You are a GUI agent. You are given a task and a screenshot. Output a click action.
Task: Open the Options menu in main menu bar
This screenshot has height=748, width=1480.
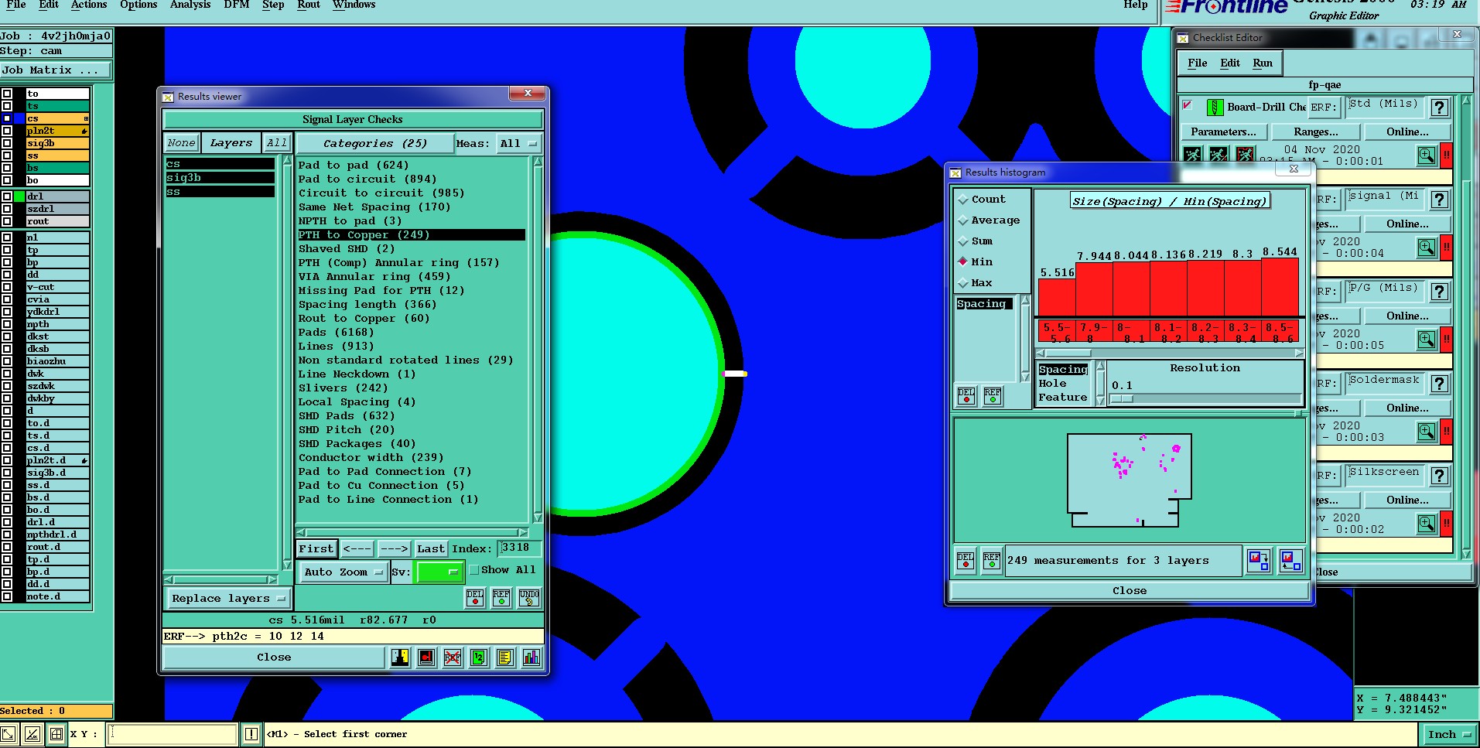(138, 5)
